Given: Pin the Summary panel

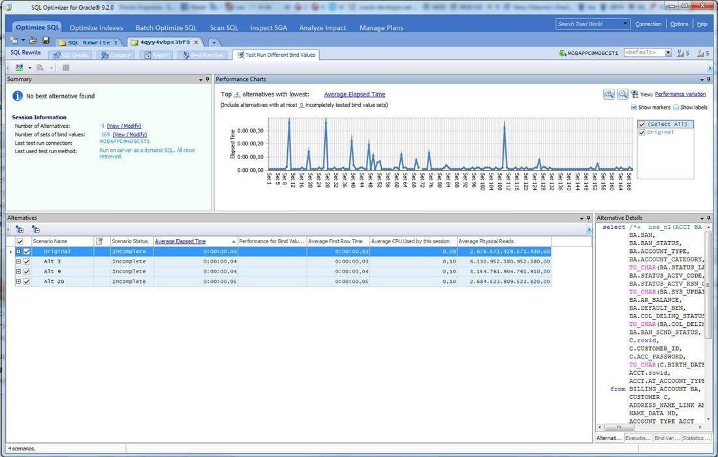Looking at the screenshot, I should tap(208, 80).
